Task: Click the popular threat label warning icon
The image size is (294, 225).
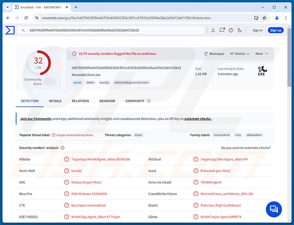Action: tap(54, 135)
